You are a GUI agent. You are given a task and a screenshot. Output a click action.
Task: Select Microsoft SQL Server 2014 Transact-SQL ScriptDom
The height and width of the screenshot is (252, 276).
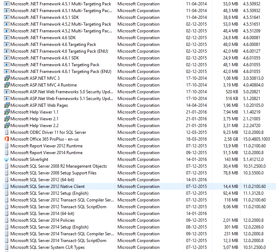(x=58, y=240)
